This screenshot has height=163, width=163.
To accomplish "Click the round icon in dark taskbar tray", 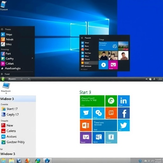I will pos(150,79).
